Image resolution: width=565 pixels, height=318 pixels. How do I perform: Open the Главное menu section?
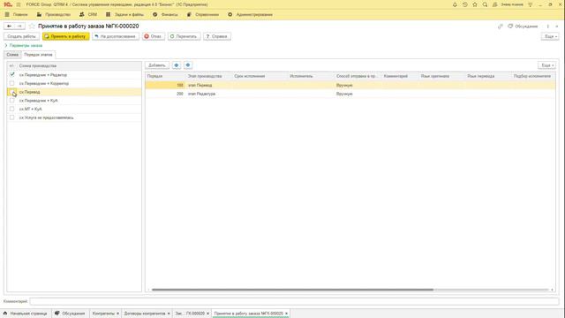[x=17, y=14]
